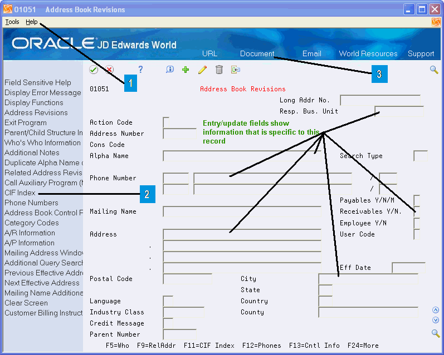Click the Mailing Name field
444x355 pixels.
(x=242, y=211)
